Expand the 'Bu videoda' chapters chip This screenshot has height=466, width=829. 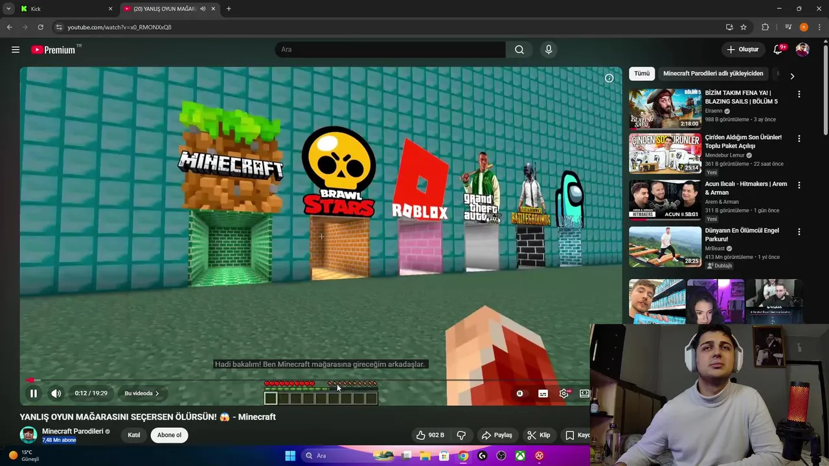141,394
